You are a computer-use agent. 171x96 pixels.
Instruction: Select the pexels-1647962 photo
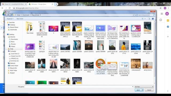point(65,48)
